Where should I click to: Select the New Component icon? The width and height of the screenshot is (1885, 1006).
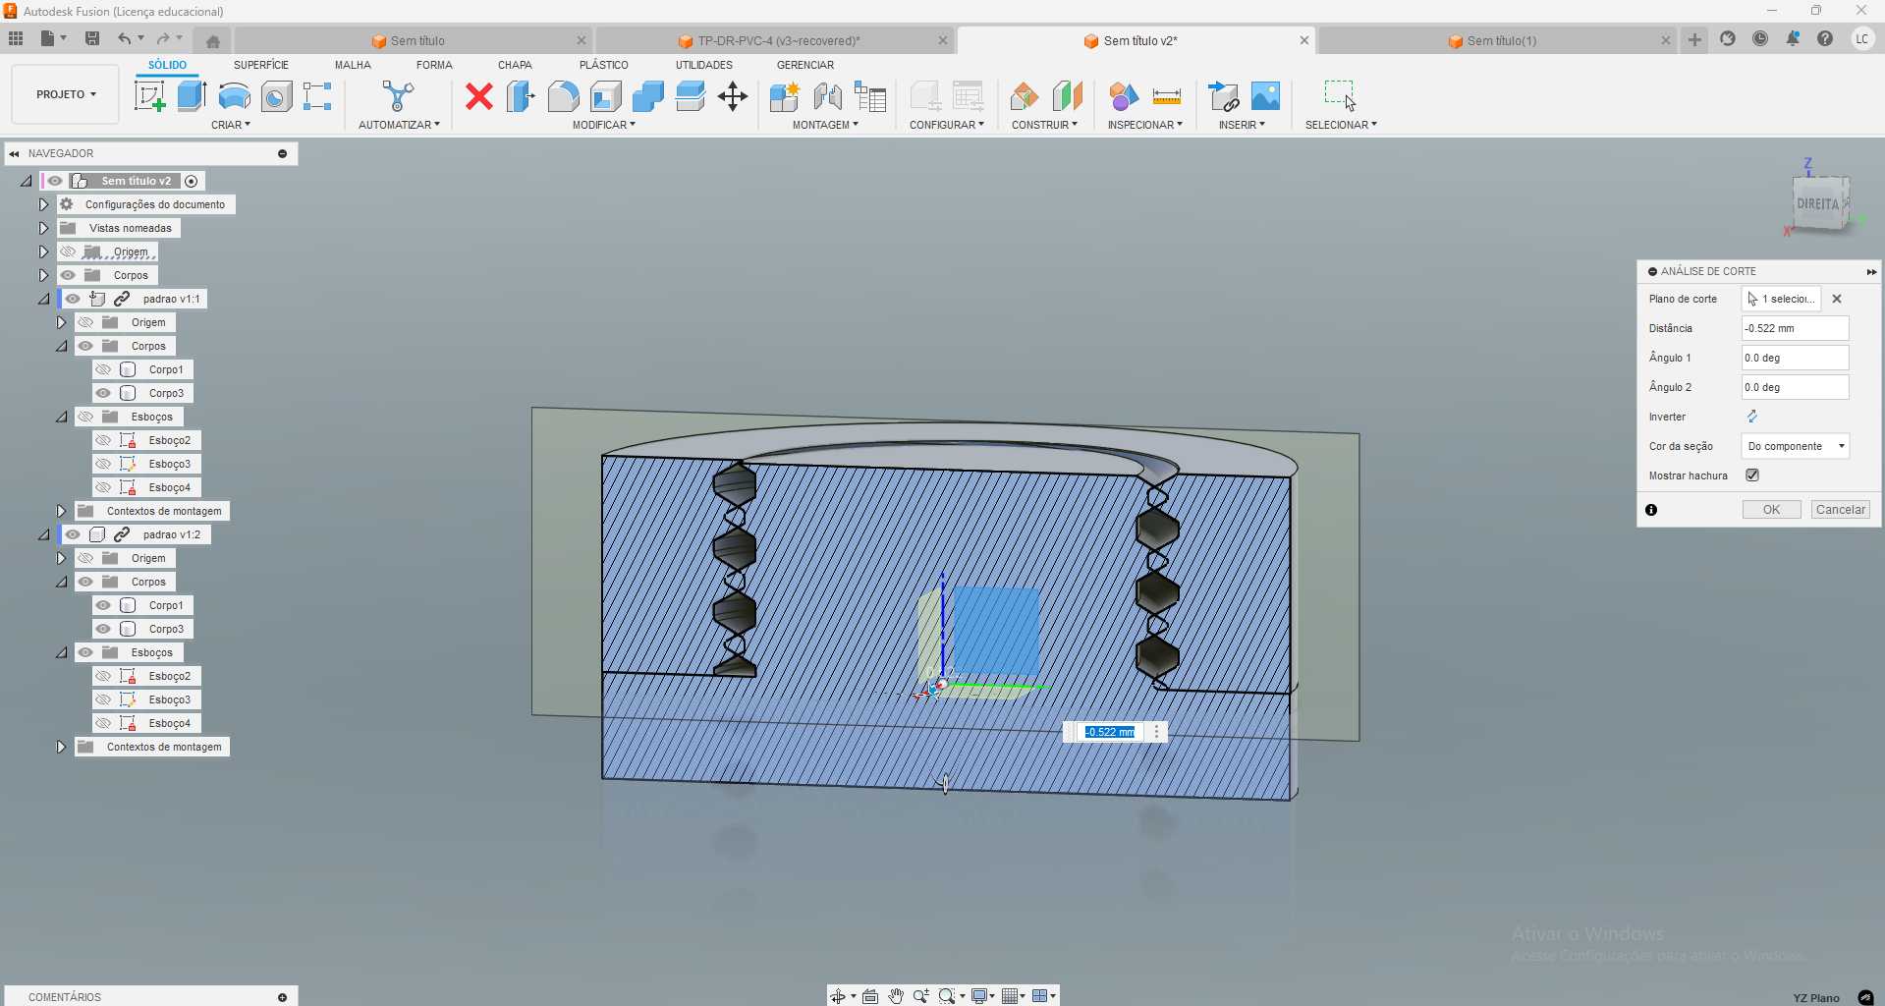tap(785, 96)
